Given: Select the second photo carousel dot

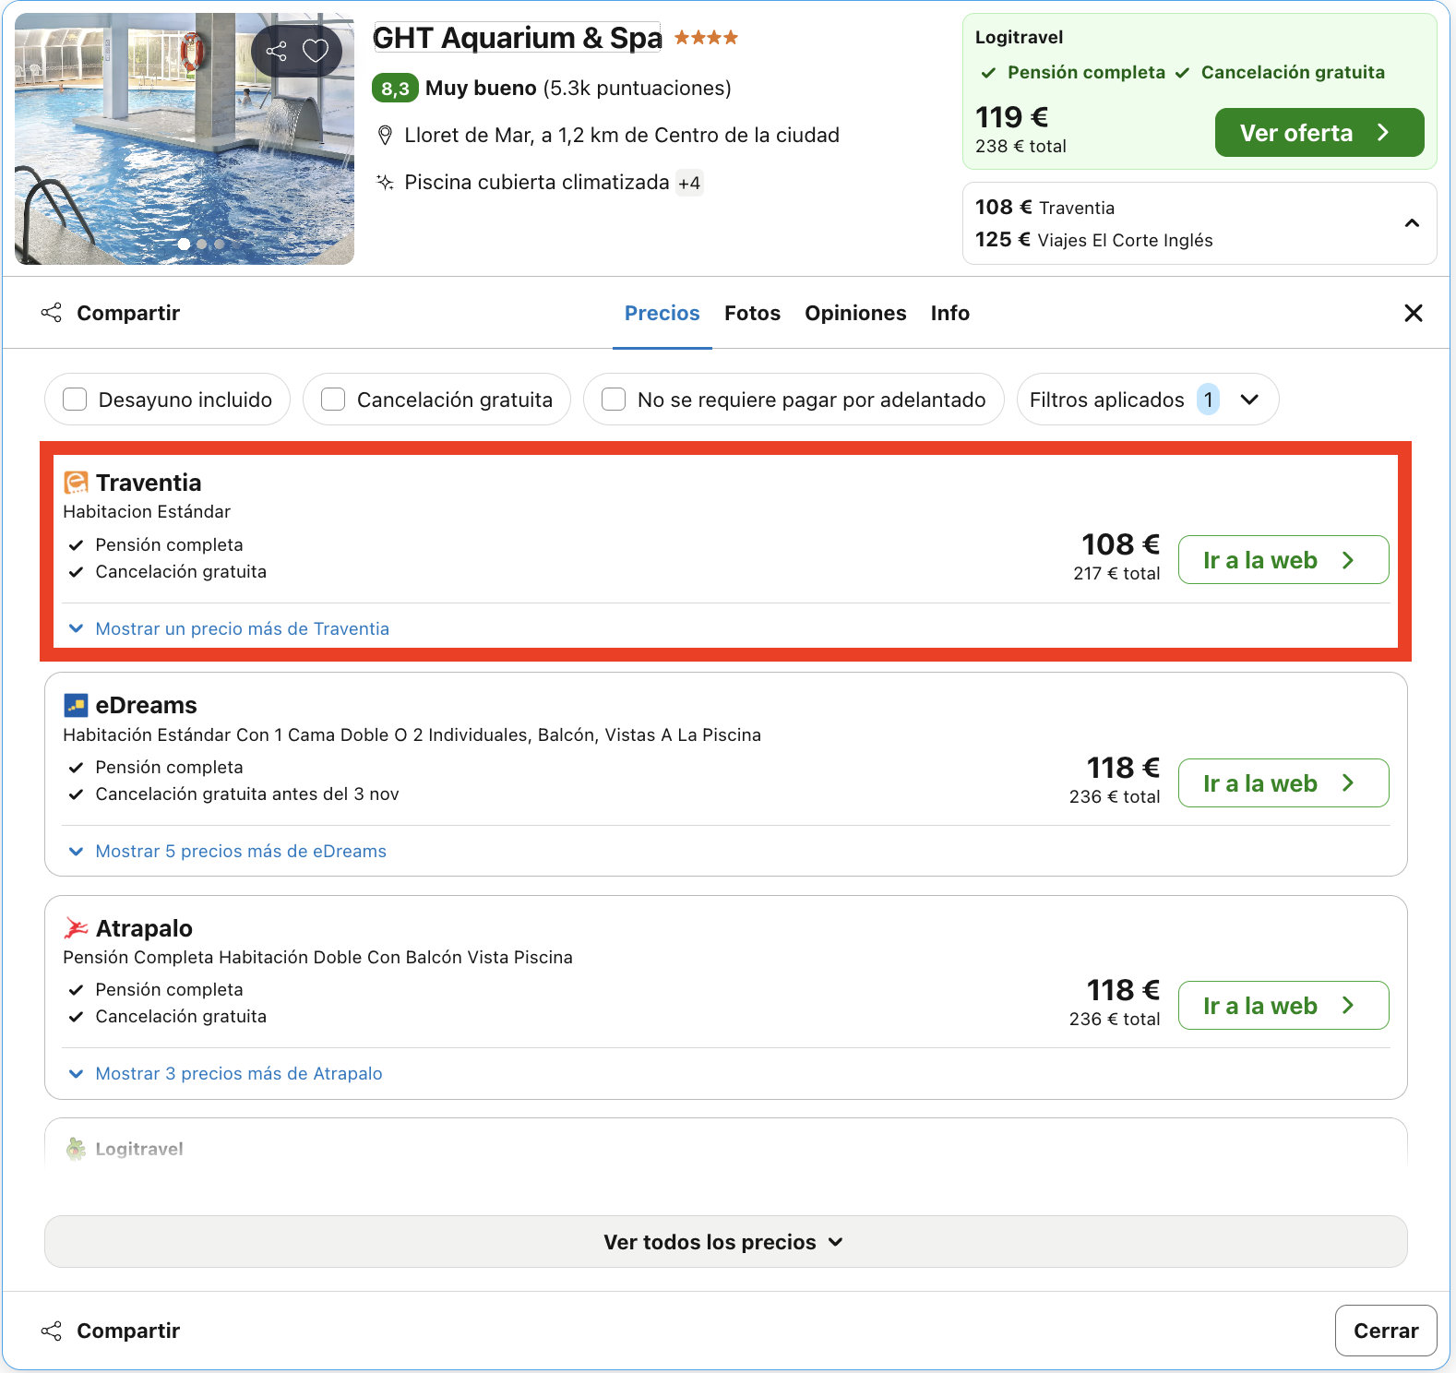Looking at the screenshot, I should pyautogui.click(x=201, y=245).
